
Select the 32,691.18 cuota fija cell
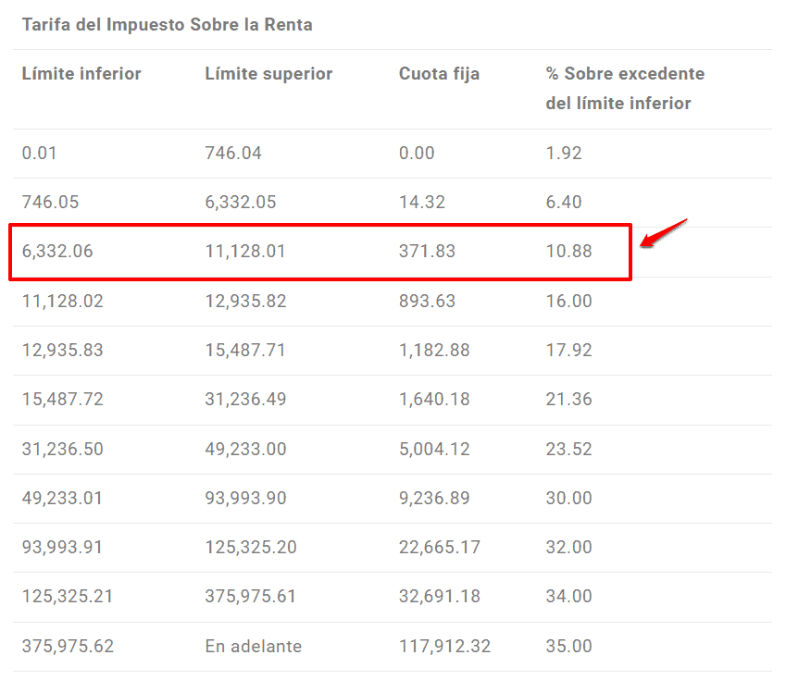pos(440,596)
